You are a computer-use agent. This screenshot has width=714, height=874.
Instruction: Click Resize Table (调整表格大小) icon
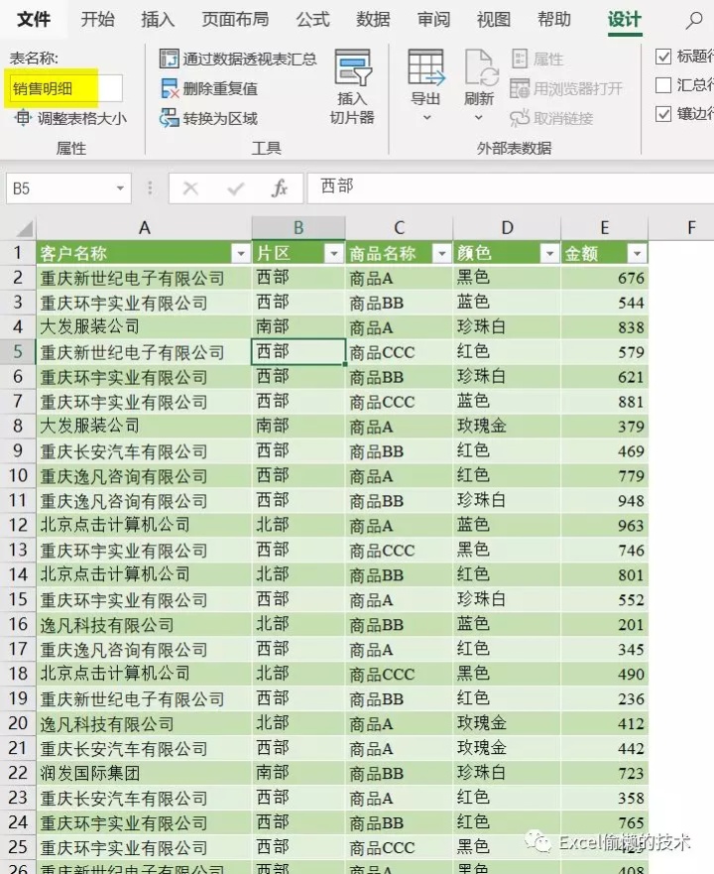[x=23, y=118]
